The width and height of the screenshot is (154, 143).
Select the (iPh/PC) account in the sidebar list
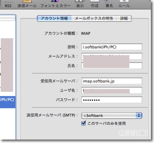click(8, 102)
